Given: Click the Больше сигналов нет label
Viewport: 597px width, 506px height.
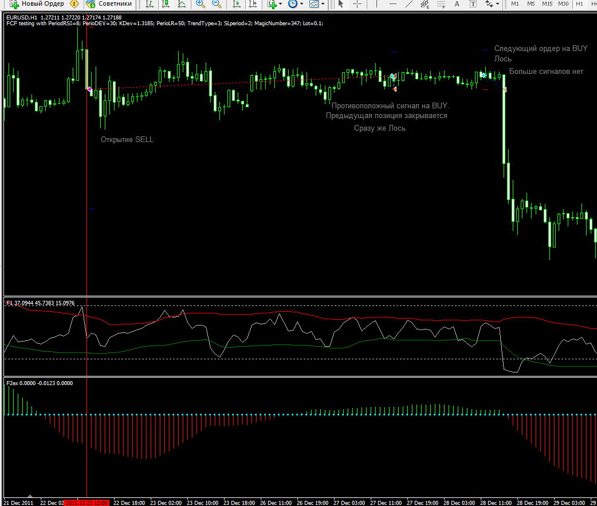Looking at the screenshot, I should pos(546,72).
